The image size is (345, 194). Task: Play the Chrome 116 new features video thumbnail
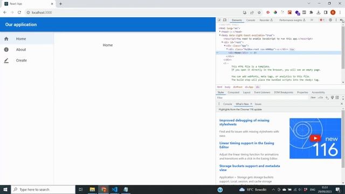point(315,138)
